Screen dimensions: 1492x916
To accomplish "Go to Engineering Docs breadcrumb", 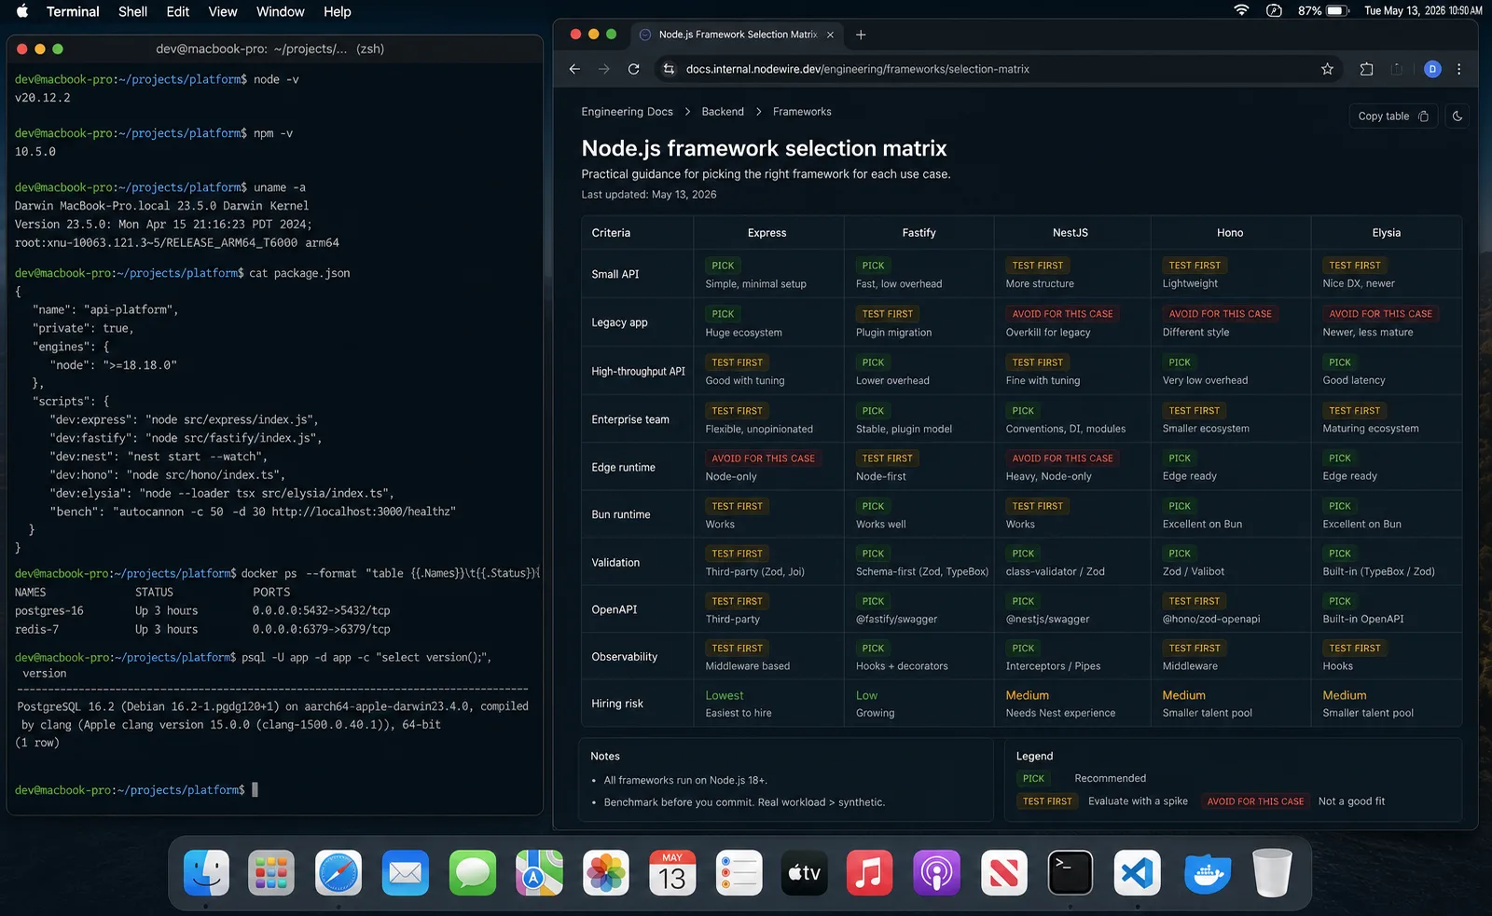I will pos(627,112).
